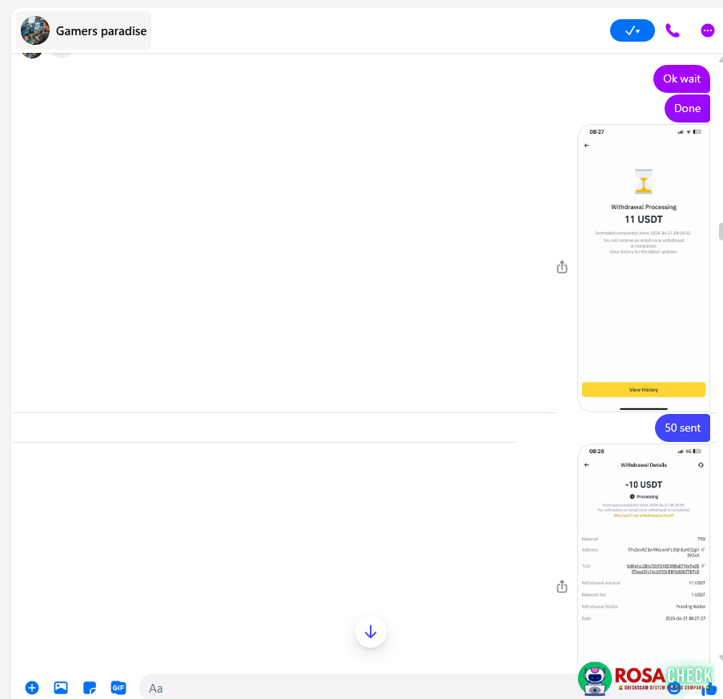The image size is (723, 699).
Task: Jump to latest messages with down arrow
Action: (371, 632)
